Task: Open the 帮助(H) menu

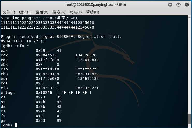Action: (x=93, y=12)
